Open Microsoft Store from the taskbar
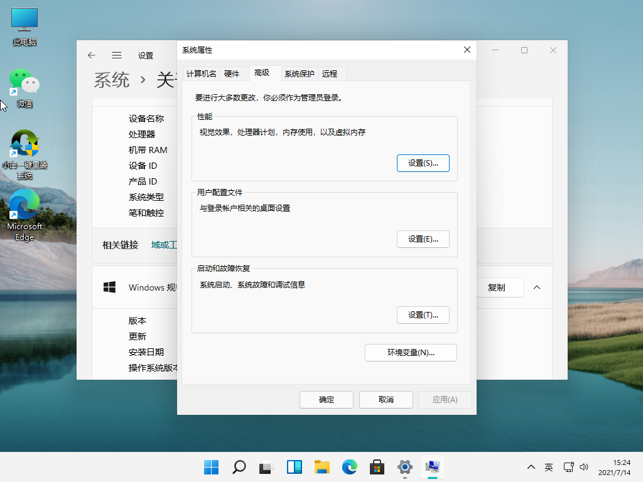This screenshot has width=643, height=482. click(x=377, y=467)
